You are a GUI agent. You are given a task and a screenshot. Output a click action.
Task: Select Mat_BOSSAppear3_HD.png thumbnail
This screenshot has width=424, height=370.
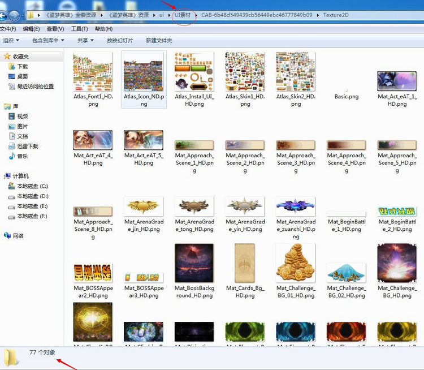tap(144, 278)
